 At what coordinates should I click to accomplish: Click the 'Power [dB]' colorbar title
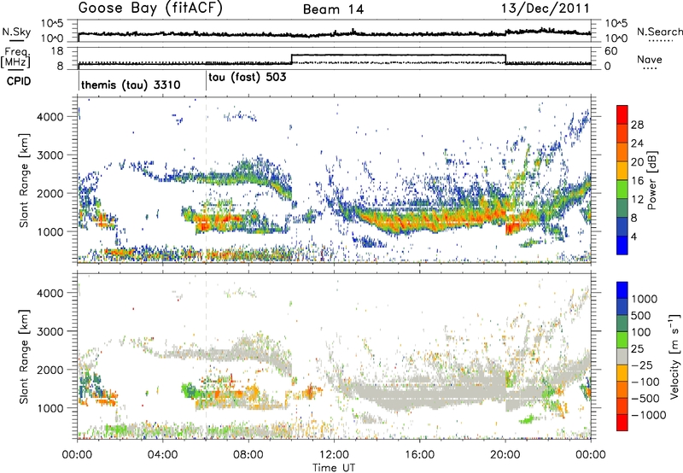click(652, 181)
